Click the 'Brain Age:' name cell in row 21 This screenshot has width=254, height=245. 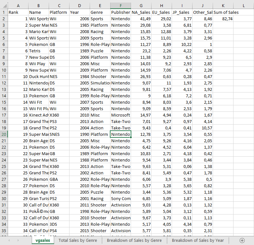point(38,141)
